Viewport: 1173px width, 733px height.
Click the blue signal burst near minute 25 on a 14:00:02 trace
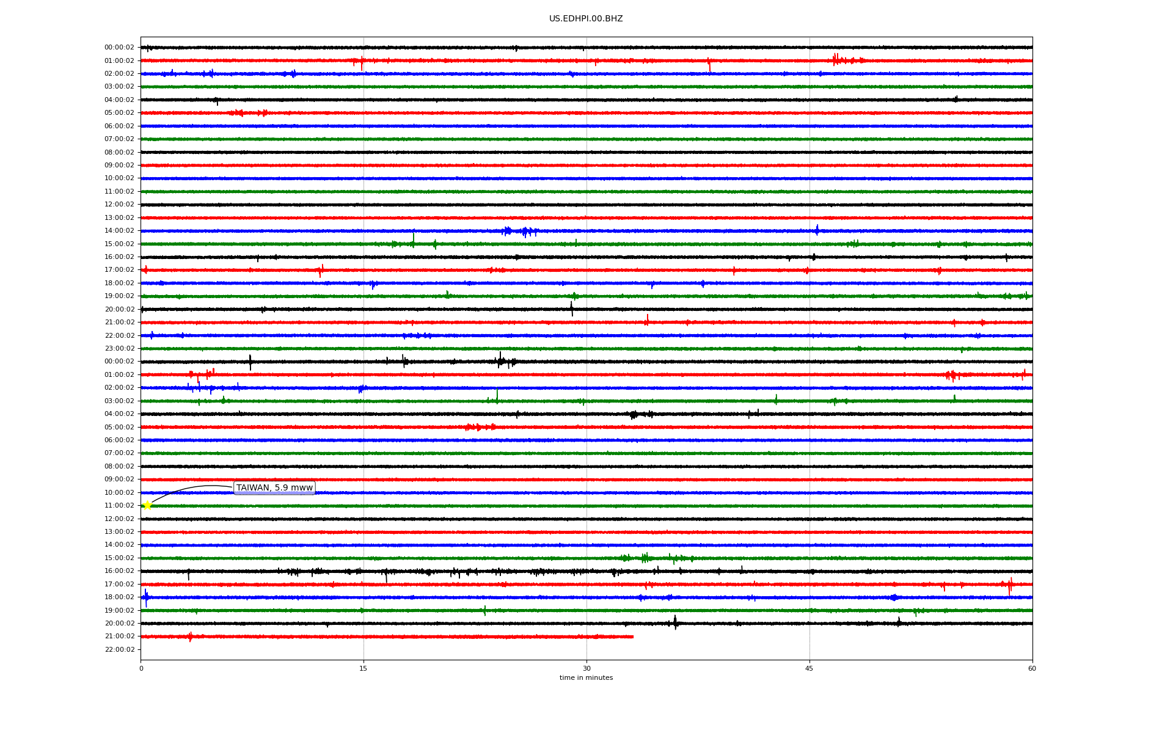pyautogui.click(x=519, y=231)
